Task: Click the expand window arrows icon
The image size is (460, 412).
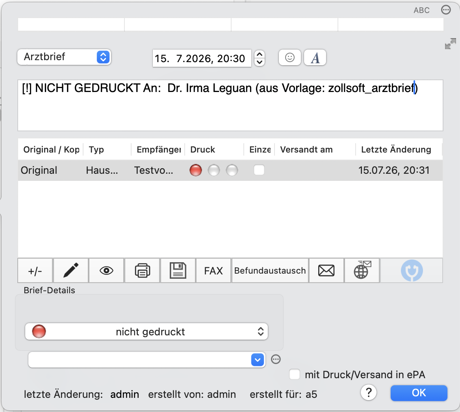Action: pos(450,44)
